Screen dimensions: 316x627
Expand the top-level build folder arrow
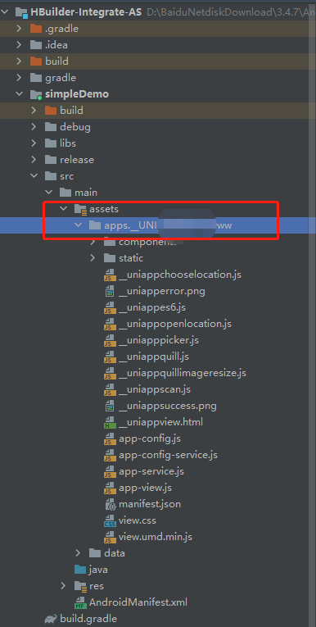19,61
